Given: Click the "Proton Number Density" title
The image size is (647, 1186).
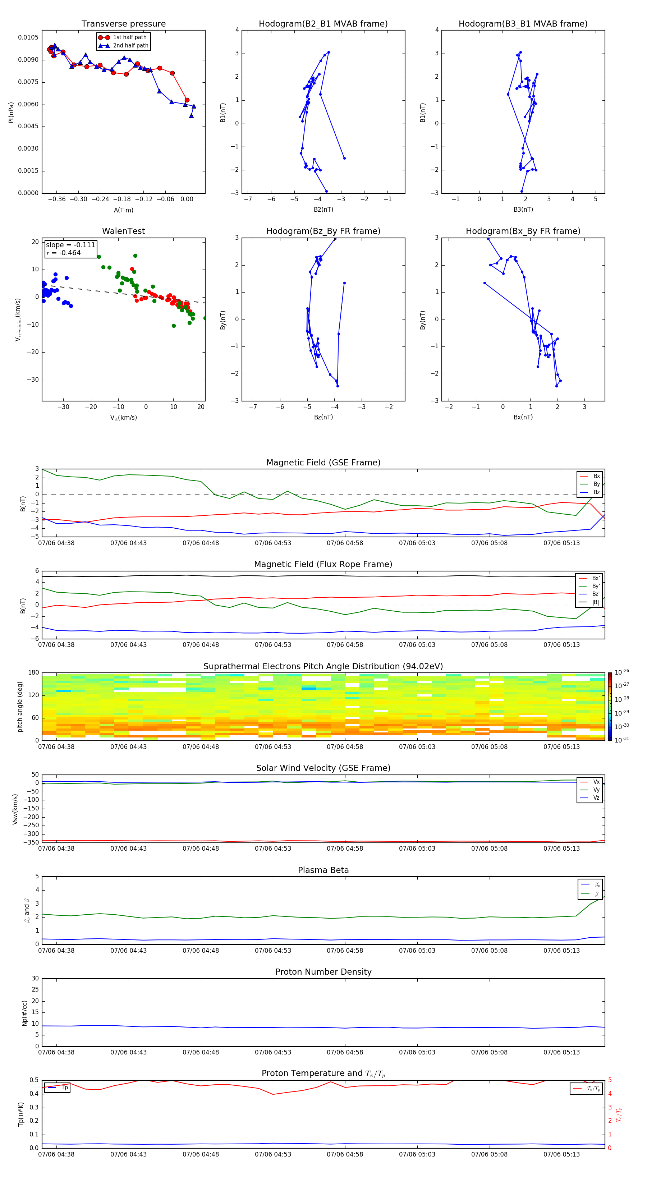Looking at the screenshot, I should click(323, 972).
